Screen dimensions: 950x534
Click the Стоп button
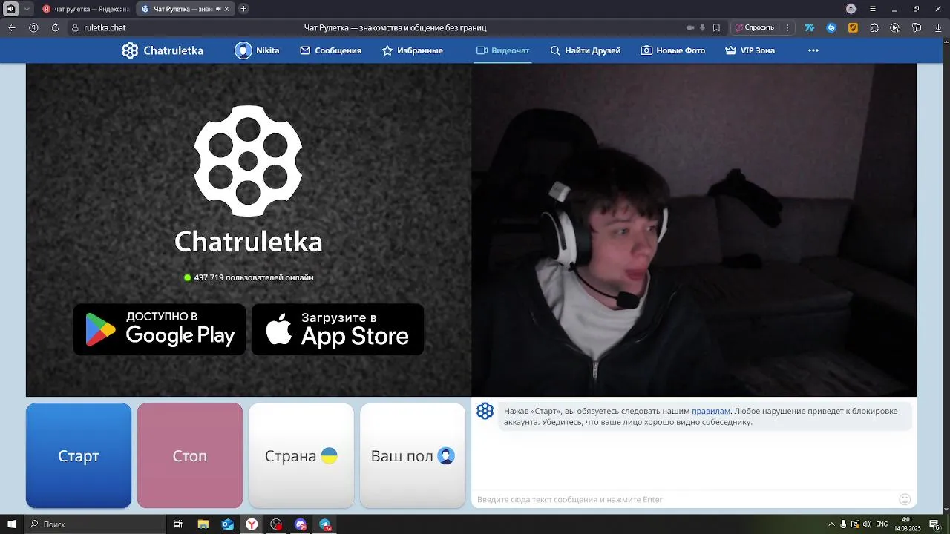pyautogui.click(x=190, y=455)
